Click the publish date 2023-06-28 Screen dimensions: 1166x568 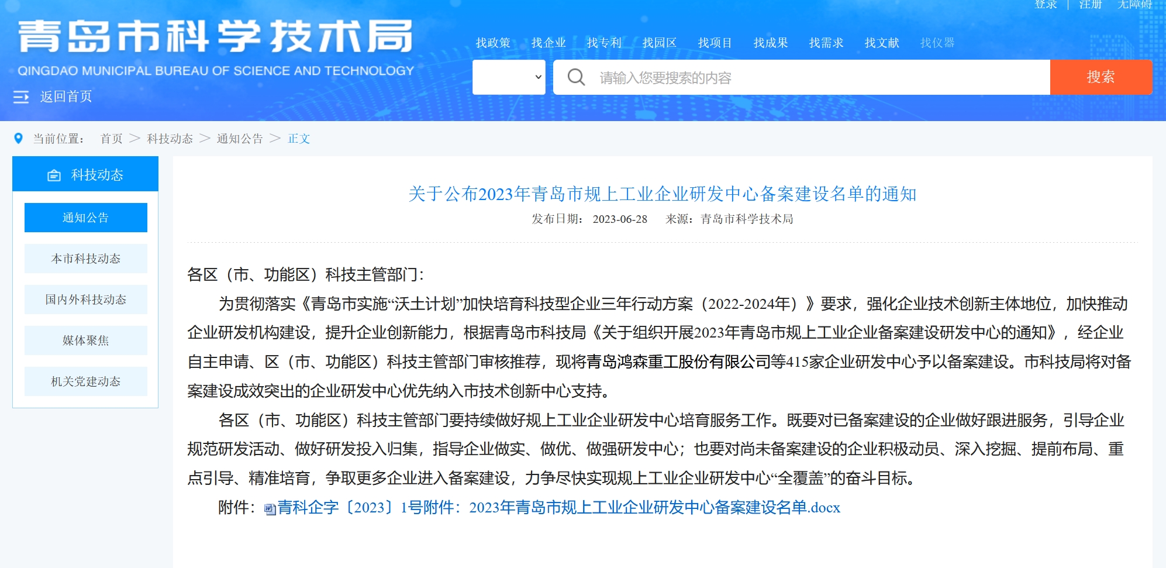pos(620,219)
